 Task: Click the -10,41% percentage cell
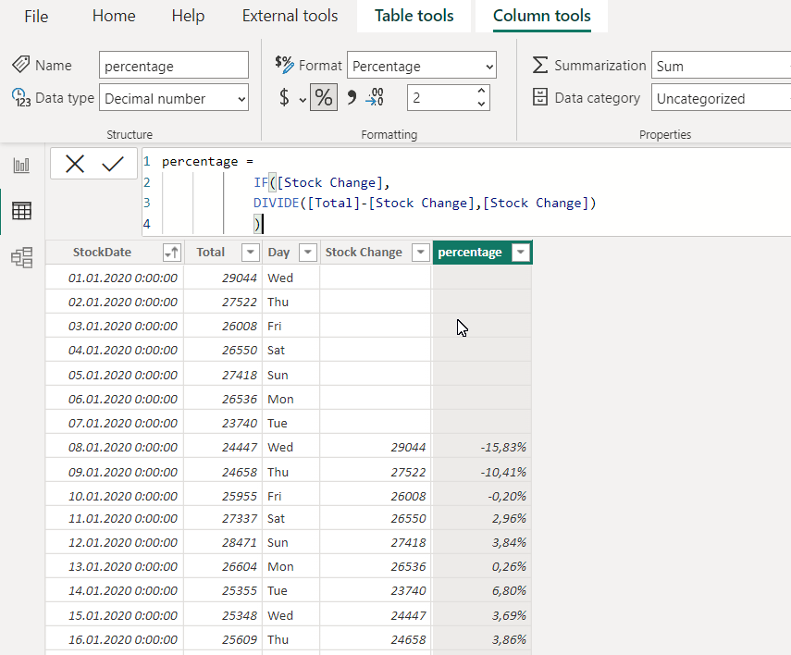coord(482,472)
